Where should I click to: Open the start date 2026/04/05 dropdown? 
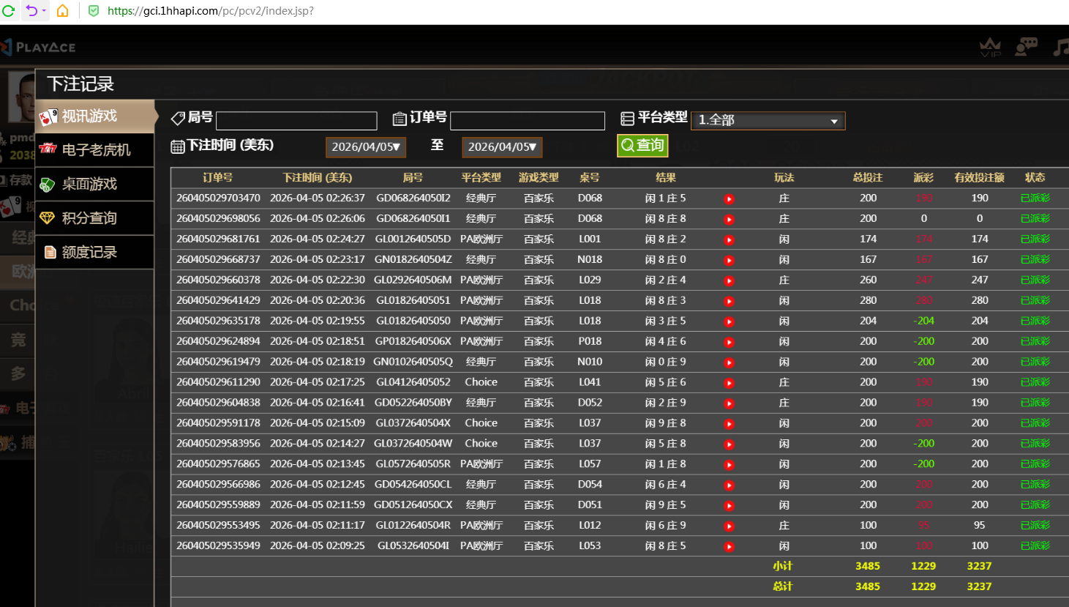point(366,146)
